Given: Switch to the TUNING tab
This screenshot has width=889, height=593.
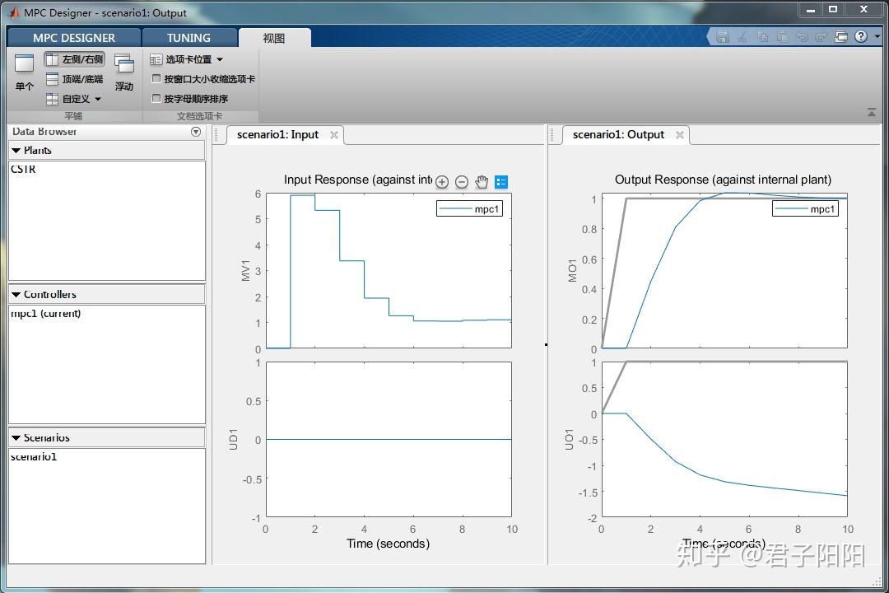Looking at the screenshot, I should 189,38.
